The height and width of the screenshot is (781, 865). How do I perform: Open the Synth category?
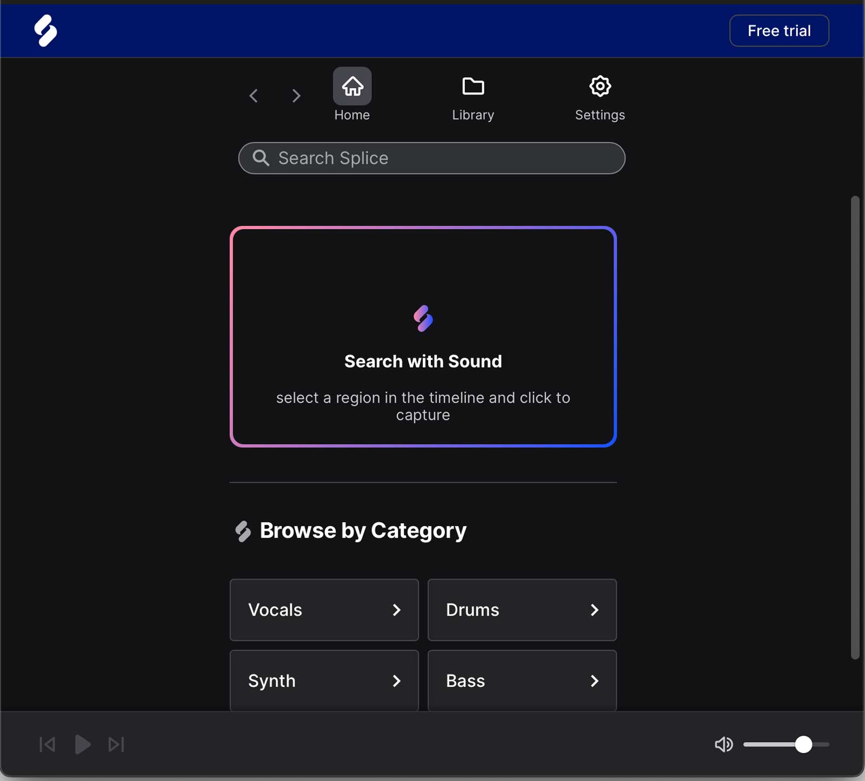324,680
